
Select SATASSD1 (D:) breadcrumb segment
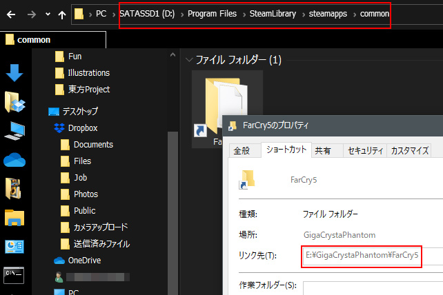pos(147,14)
